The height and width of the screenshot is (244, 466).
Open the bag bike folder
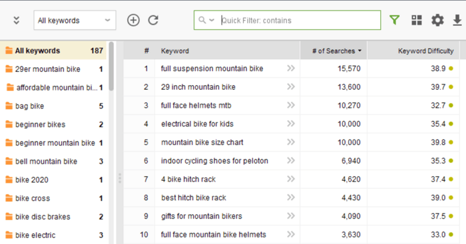coord(53,106)
